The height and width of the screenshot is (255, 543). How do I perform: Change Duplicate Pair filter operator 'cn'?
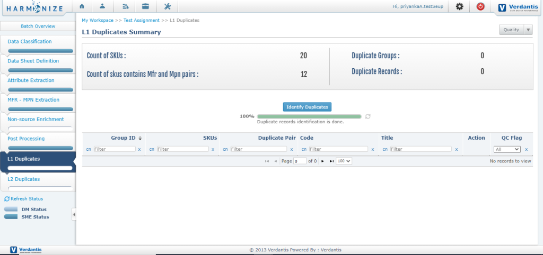pyautogui.click(x=225, y=149)
